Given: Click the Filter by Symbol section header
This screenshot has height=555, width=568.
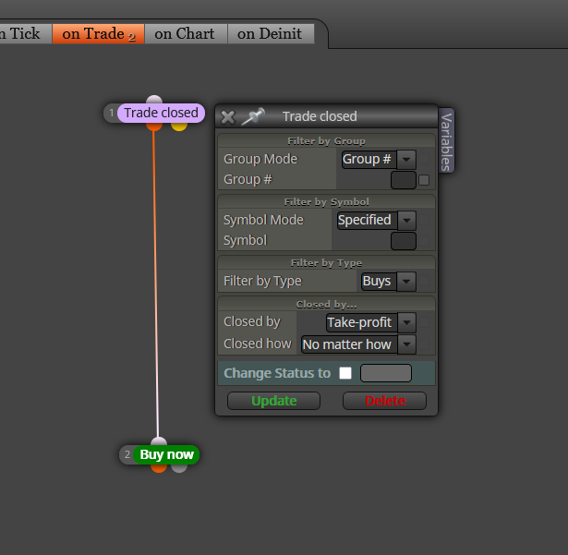Looking at the screenshot, I should coord(326,202).
